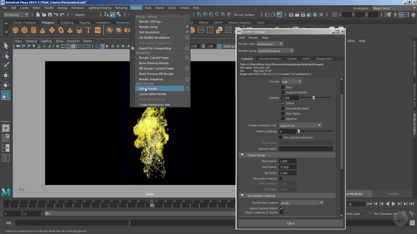The image size is (417, 234).
Task: Switch to the AOVs tab
Action: click(x=306, y=59)
